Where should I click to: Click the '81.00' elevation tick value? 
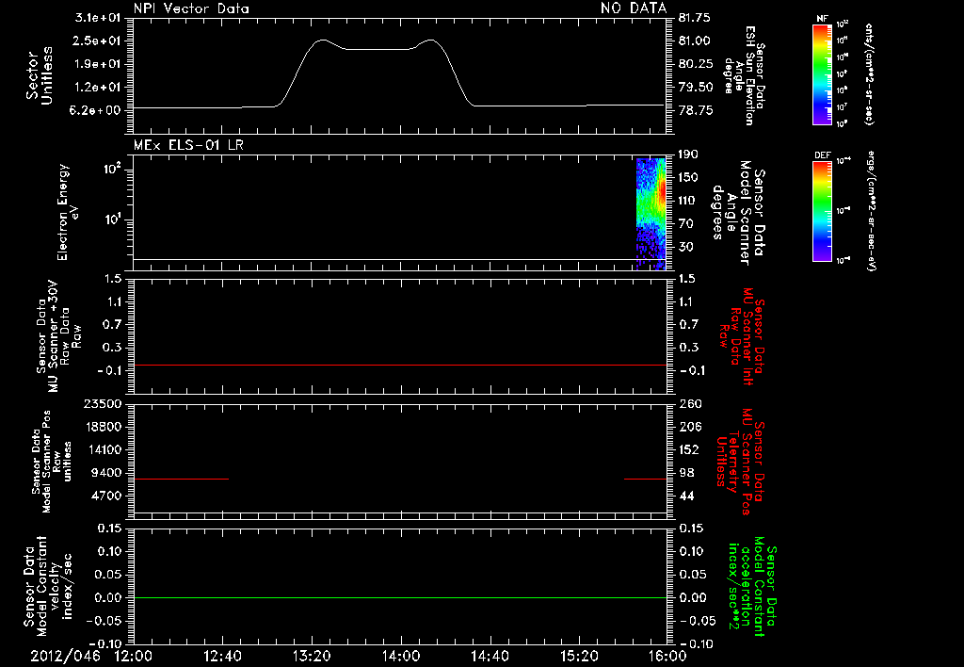pyautogui.click(x=695, y=41)
